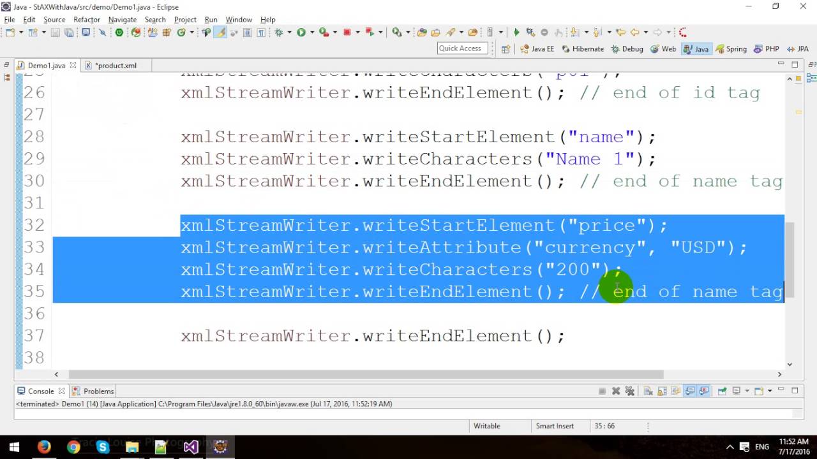Viewport: 817px width, 459px height.
Task: Switch to Web perspective
Action: tap(663, 48)
